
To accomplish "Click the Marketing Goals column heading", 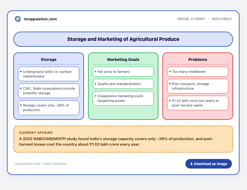I will pyautogui.click(x=123, y=59).
